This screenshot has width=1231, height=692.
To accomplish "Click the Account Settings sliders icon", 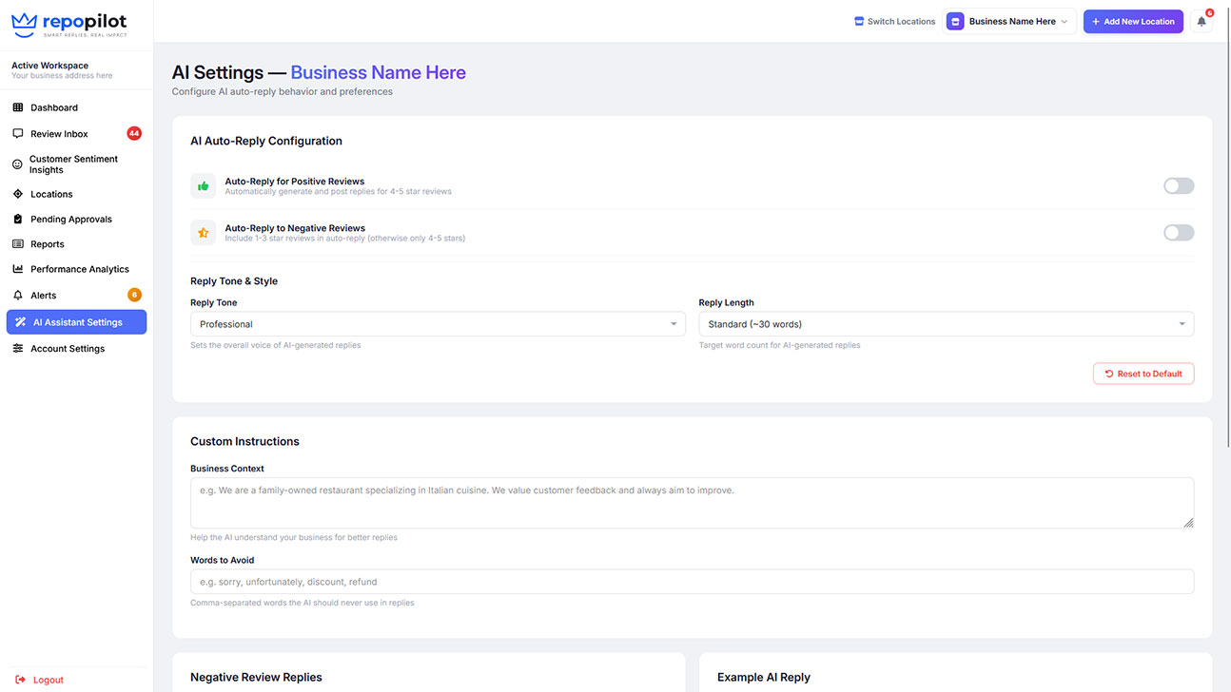I will click(x=18, y=349).
